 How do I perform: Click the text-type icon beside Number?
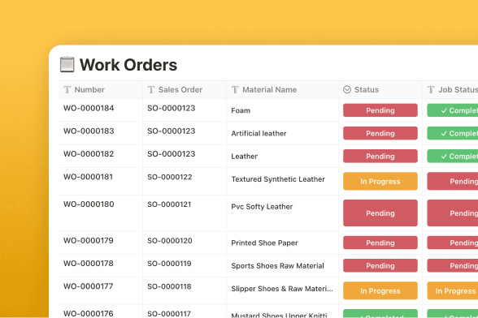[x=67, y=90]
